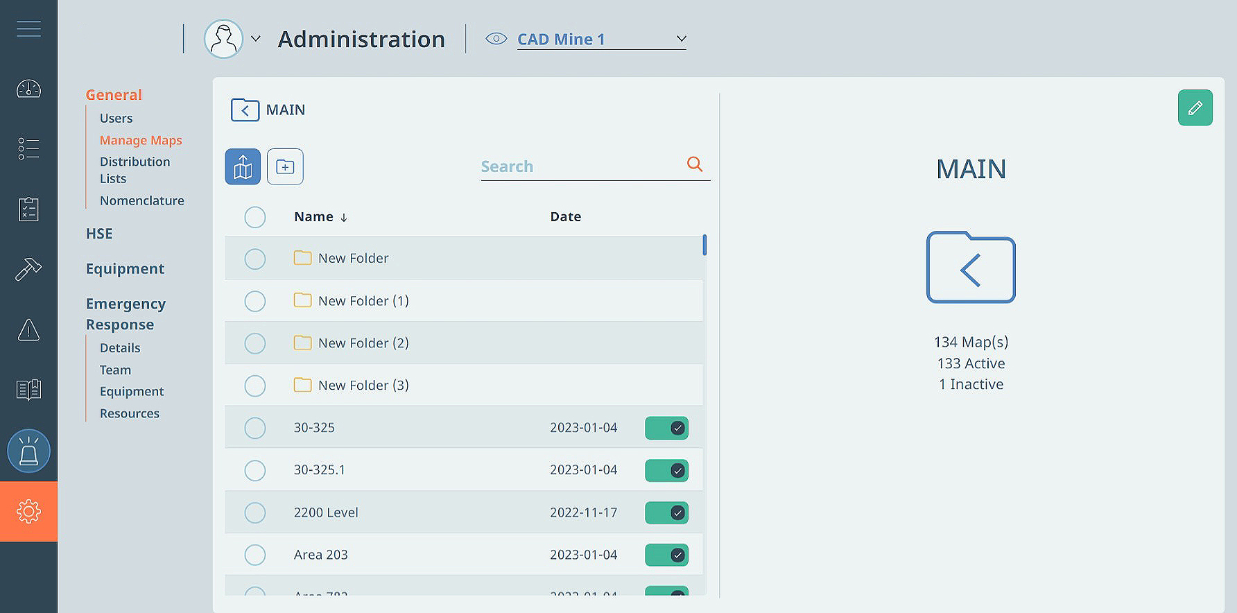This screenshot has width=1237, height=613.
Task: Click the 2022-11-17 date cell
Action: [x=583, y=512]
